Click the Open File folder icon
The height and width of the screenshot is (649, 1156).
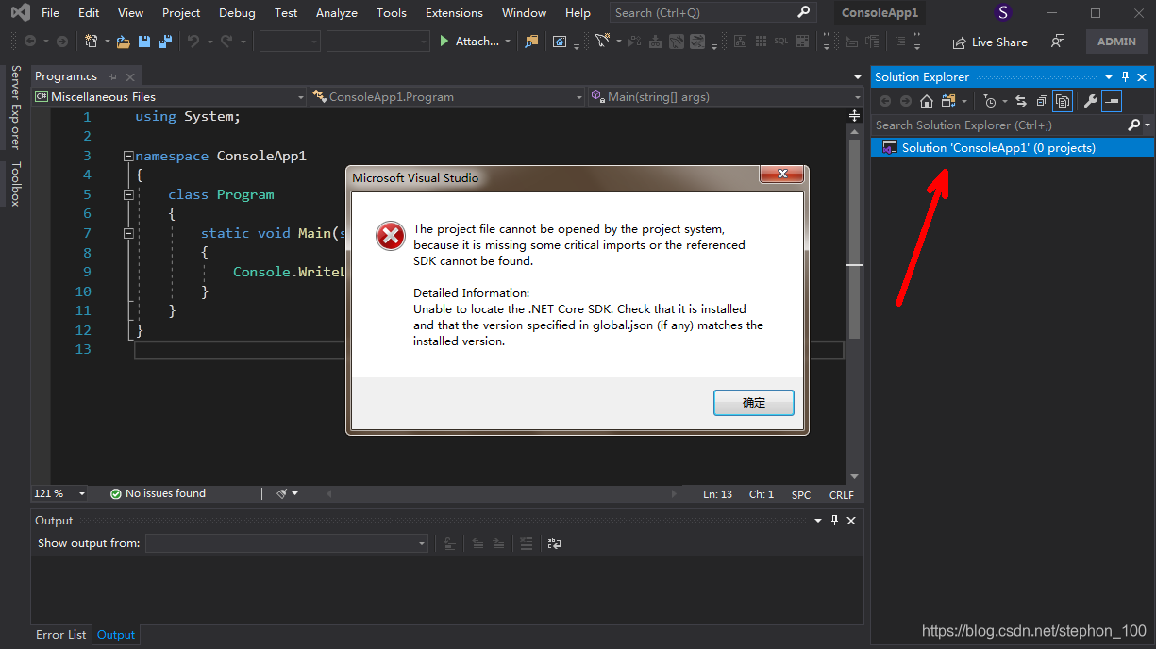124,42
